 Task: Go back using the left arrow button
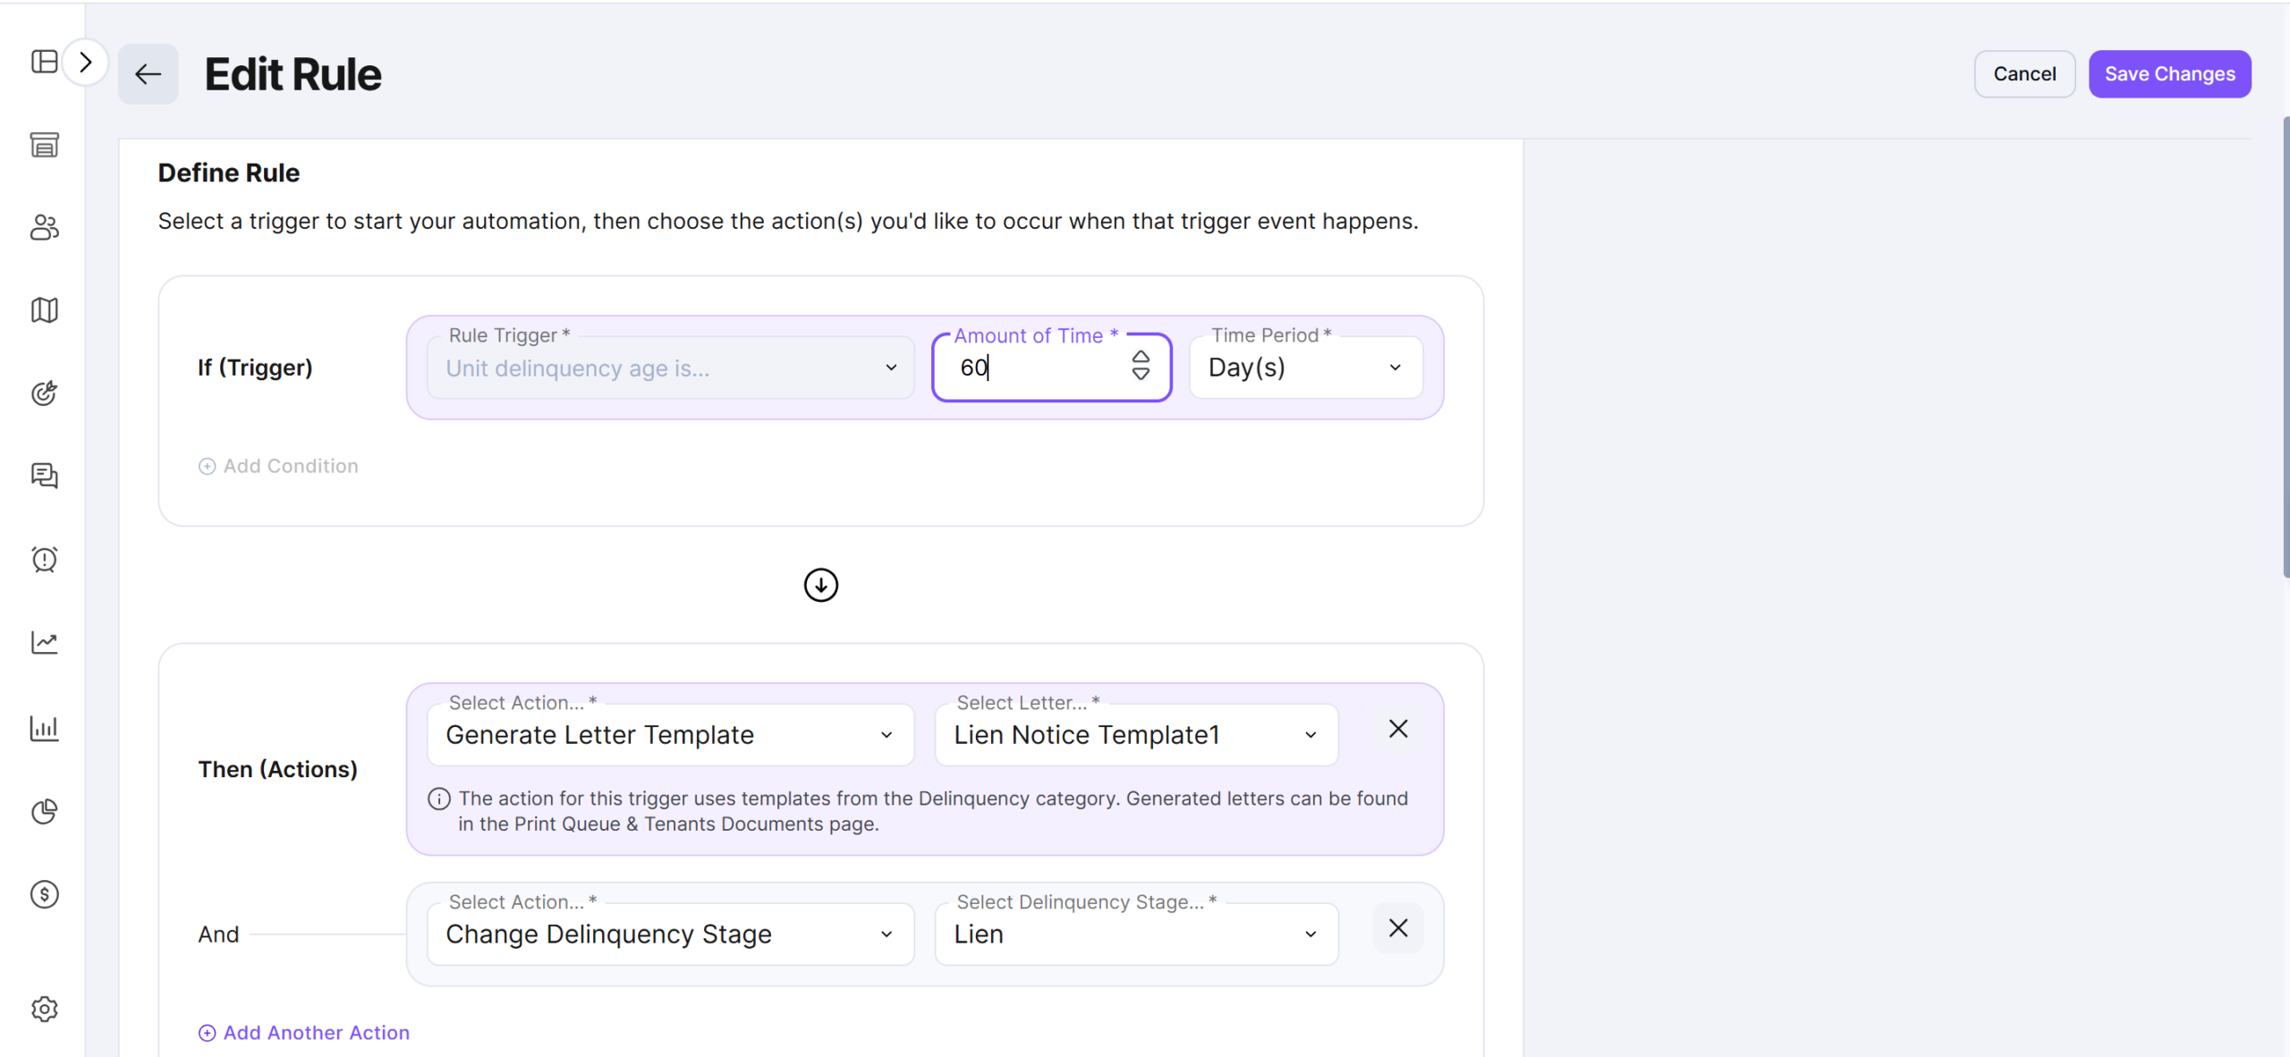point(148,74)
